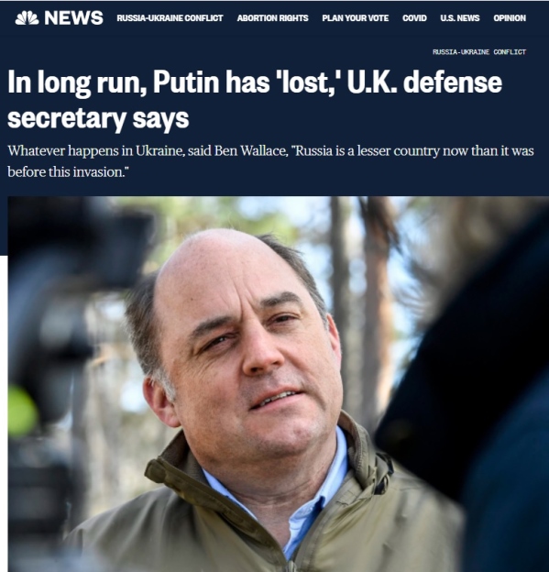Screen dimensions: 549x572
Task: Open the article photo of the defense secretary
Action: pos(279,384)
